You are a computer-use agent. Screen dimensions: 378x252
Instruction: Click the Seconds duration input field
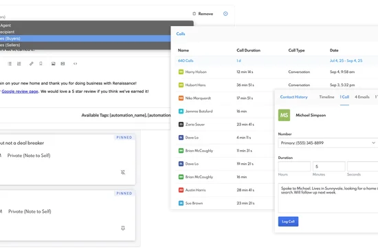[363, 167]
